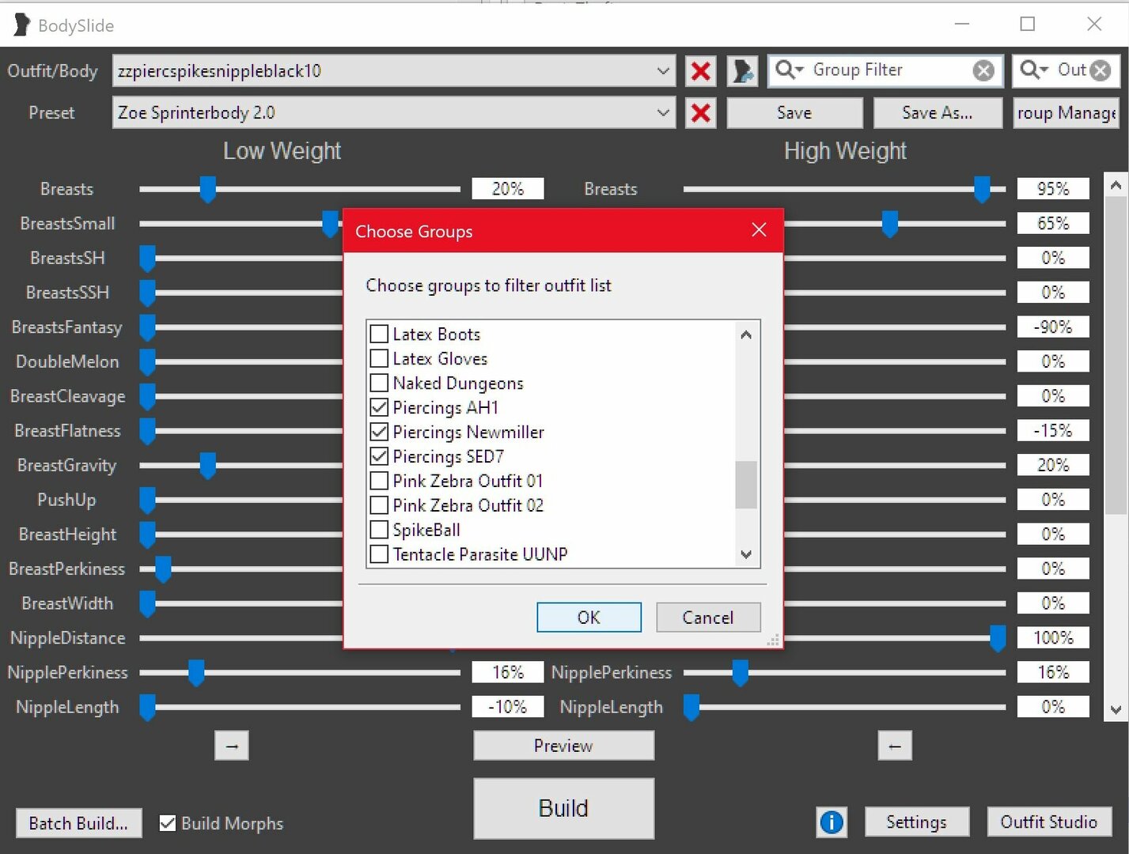Clear the Group Filter search field
The width and height of the screenshot is (1129, 854).
click(x=983, y=71)
